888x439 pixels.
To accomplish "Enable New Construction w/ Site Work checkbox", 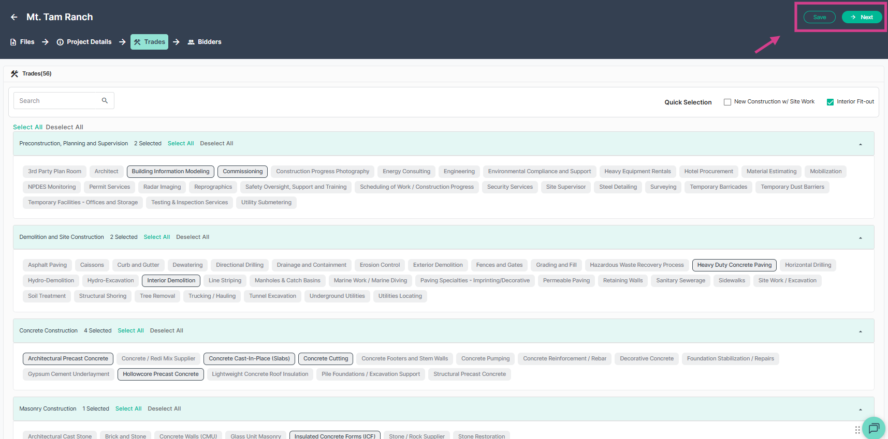I will pyautogui.click(x=727, y=102).
